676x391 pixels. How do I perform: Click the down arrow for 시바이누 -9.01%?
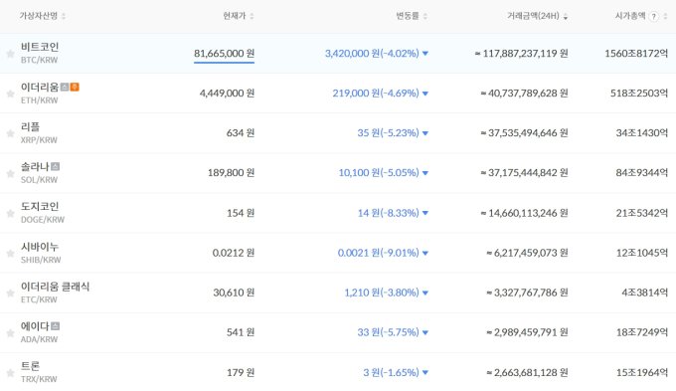click(x=425, y=253)
